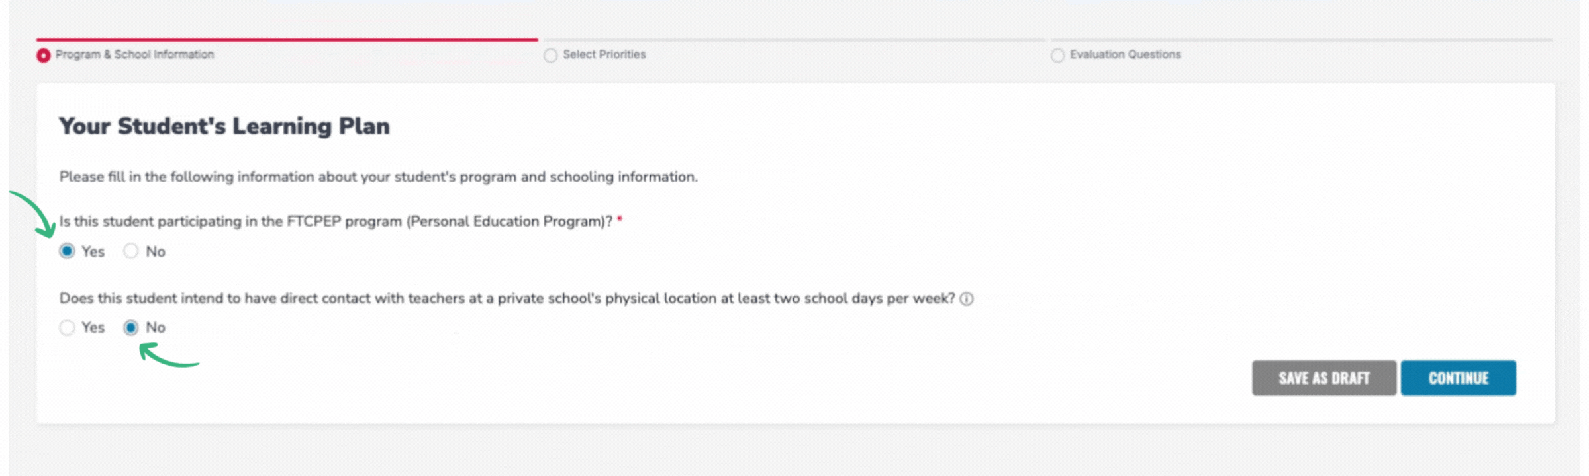
Task: Click the private school direct contact question text
Action: pos(506,298)
